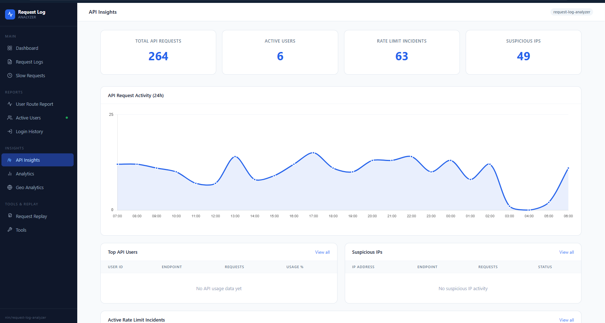Select API Insights menu item
Screen dimensions: 605x323
(38, 160)
